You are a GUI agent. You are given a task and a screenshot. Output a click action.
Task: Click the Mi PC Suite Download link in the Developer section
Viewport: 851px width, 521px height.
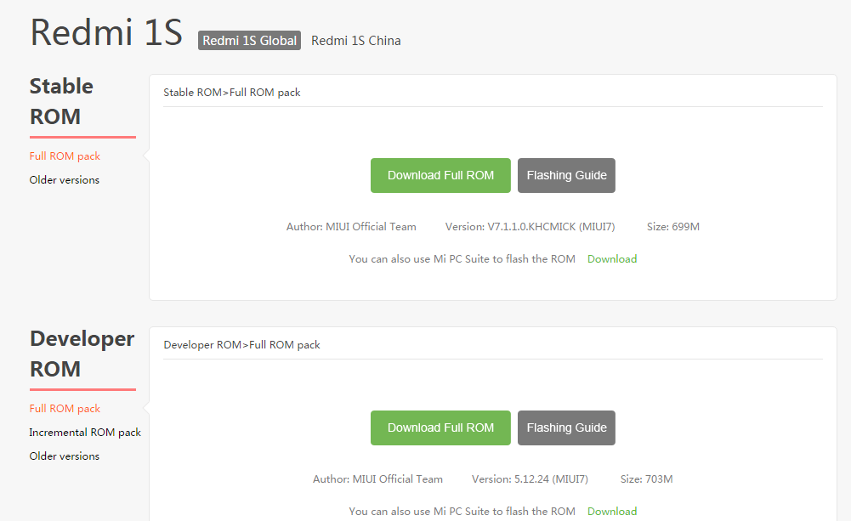[612, 512]
